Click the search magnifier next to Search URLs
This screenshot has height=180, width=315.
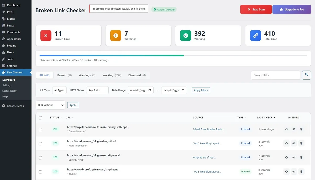pos(306,75)
